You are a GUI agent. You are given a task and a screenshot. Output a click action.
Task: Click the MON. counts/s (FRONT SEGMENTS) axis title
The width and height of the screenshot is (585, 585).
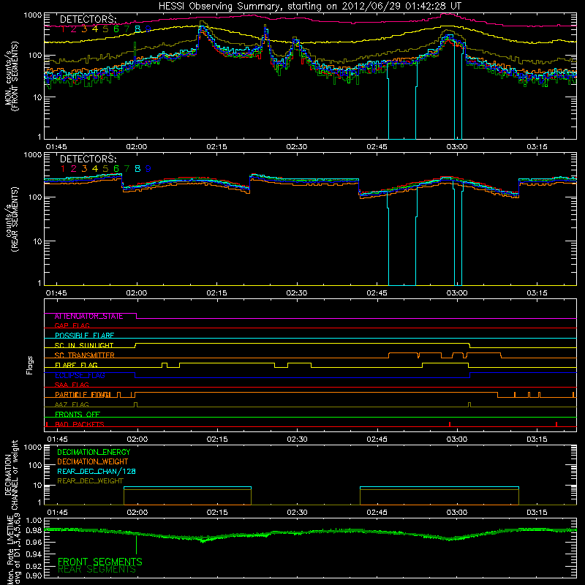(11, 77)
